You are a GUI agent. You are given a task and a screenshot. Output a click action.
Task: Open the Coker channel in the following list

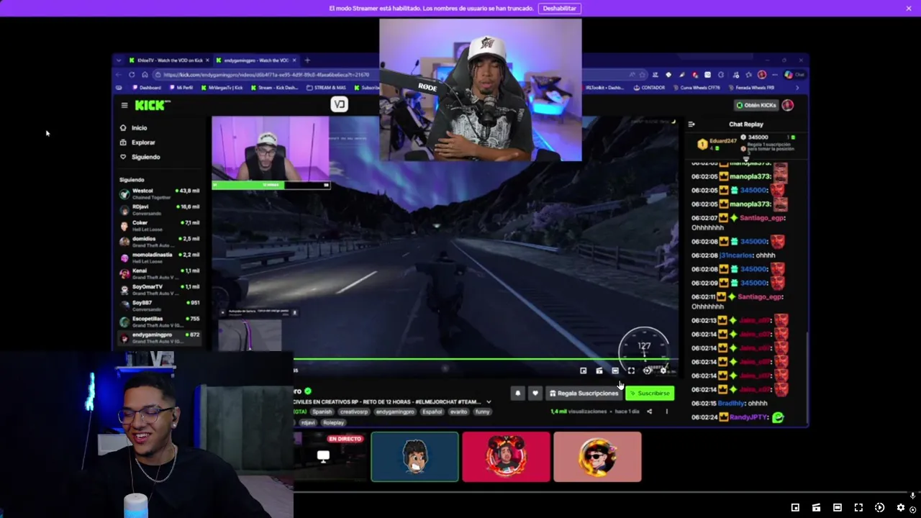point(160,226)
